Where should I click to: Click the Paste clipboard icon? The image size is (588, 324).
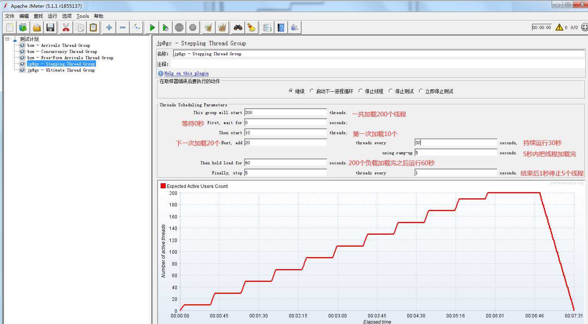click(x=93, y=27)
